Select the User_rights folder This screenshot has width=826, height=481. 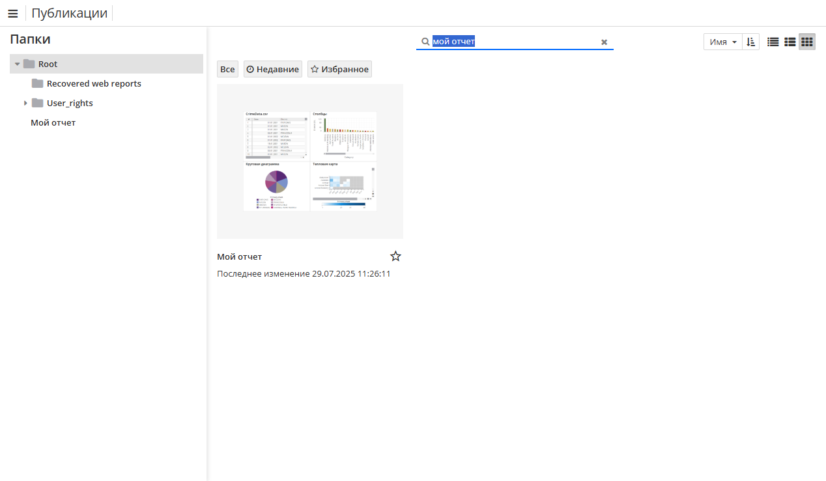70,103
